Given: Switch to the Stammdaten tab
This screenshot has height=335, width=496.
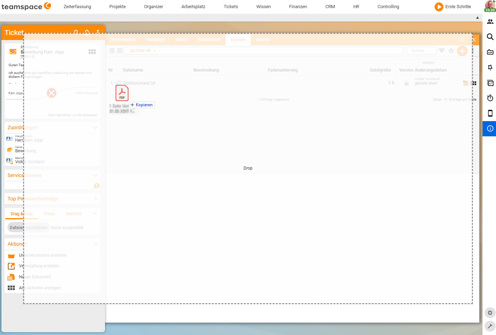Looking at the screenshot, I should tap(123, 40).
